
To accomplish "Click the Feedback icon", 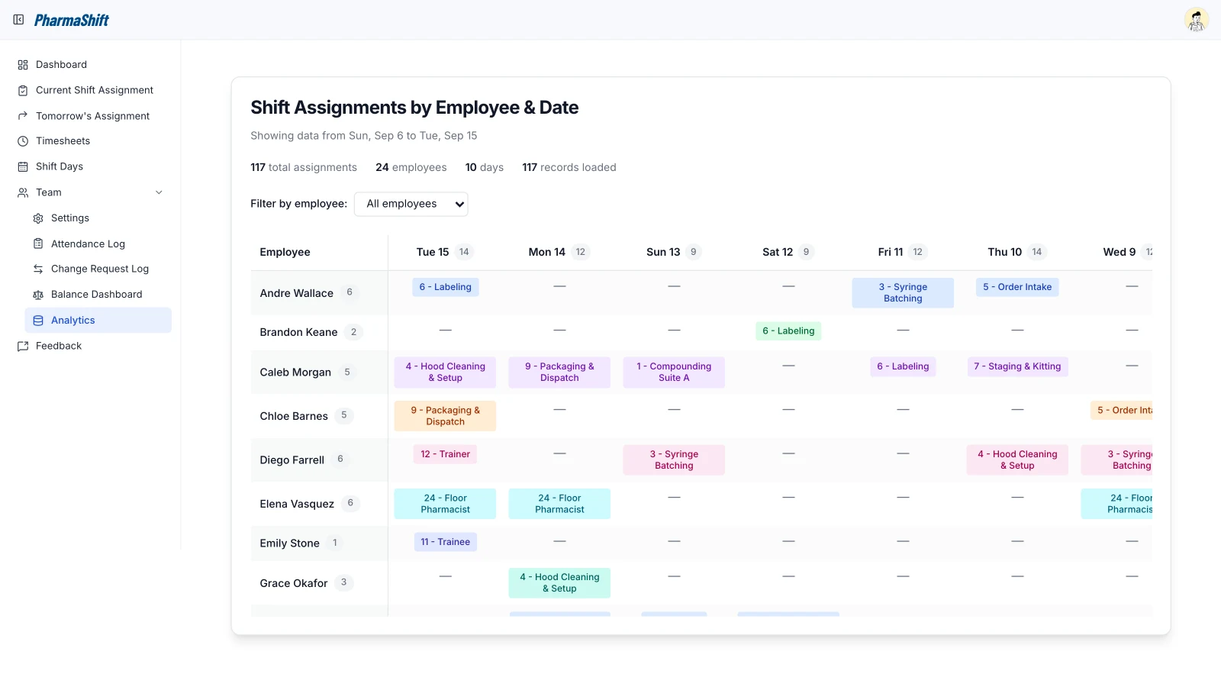I will click(x=23, y=346).
